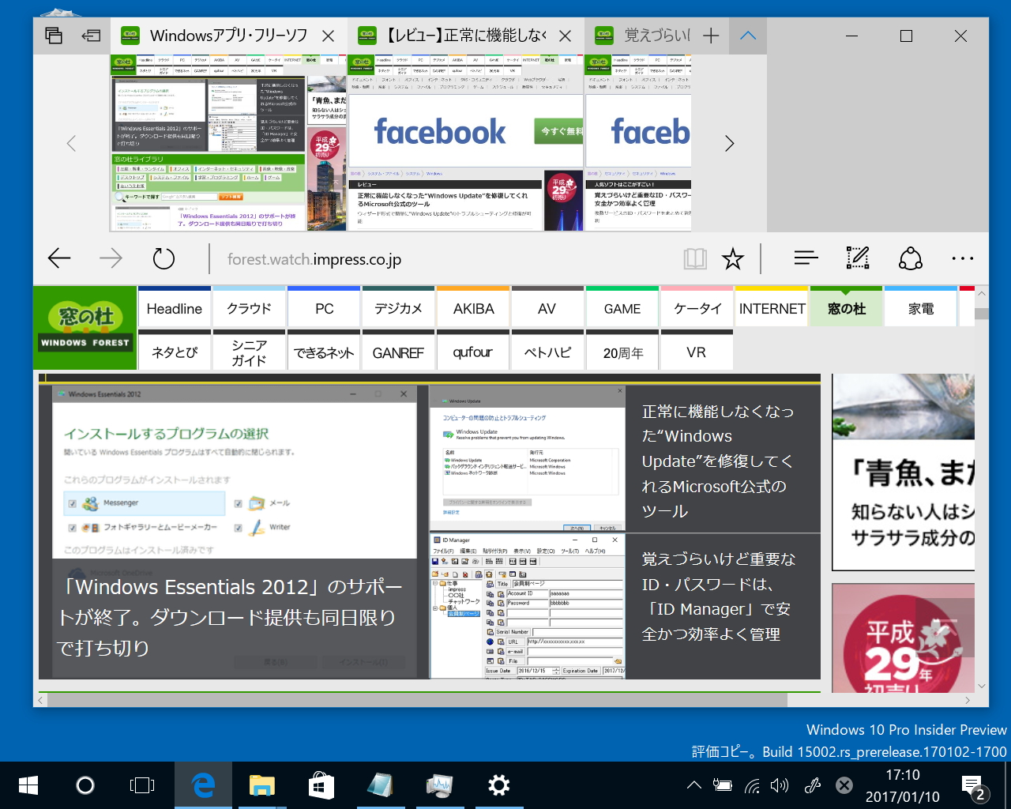The image size is (1011, 809).
Task: Open the Hub panel
Action: pyautogui.click(x=805, y=258)
